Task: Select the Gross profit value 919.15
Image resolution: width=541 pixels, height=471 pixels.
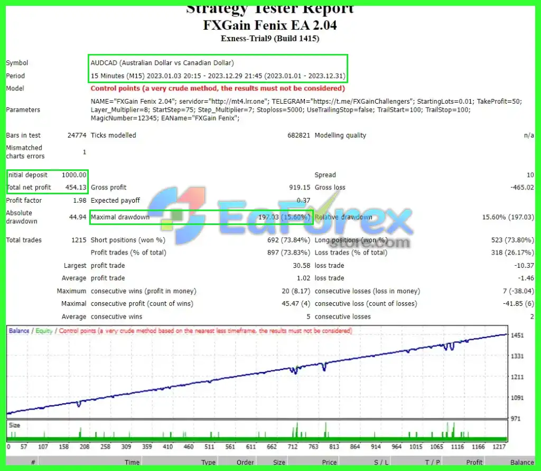Action: [x=300, y=187]
